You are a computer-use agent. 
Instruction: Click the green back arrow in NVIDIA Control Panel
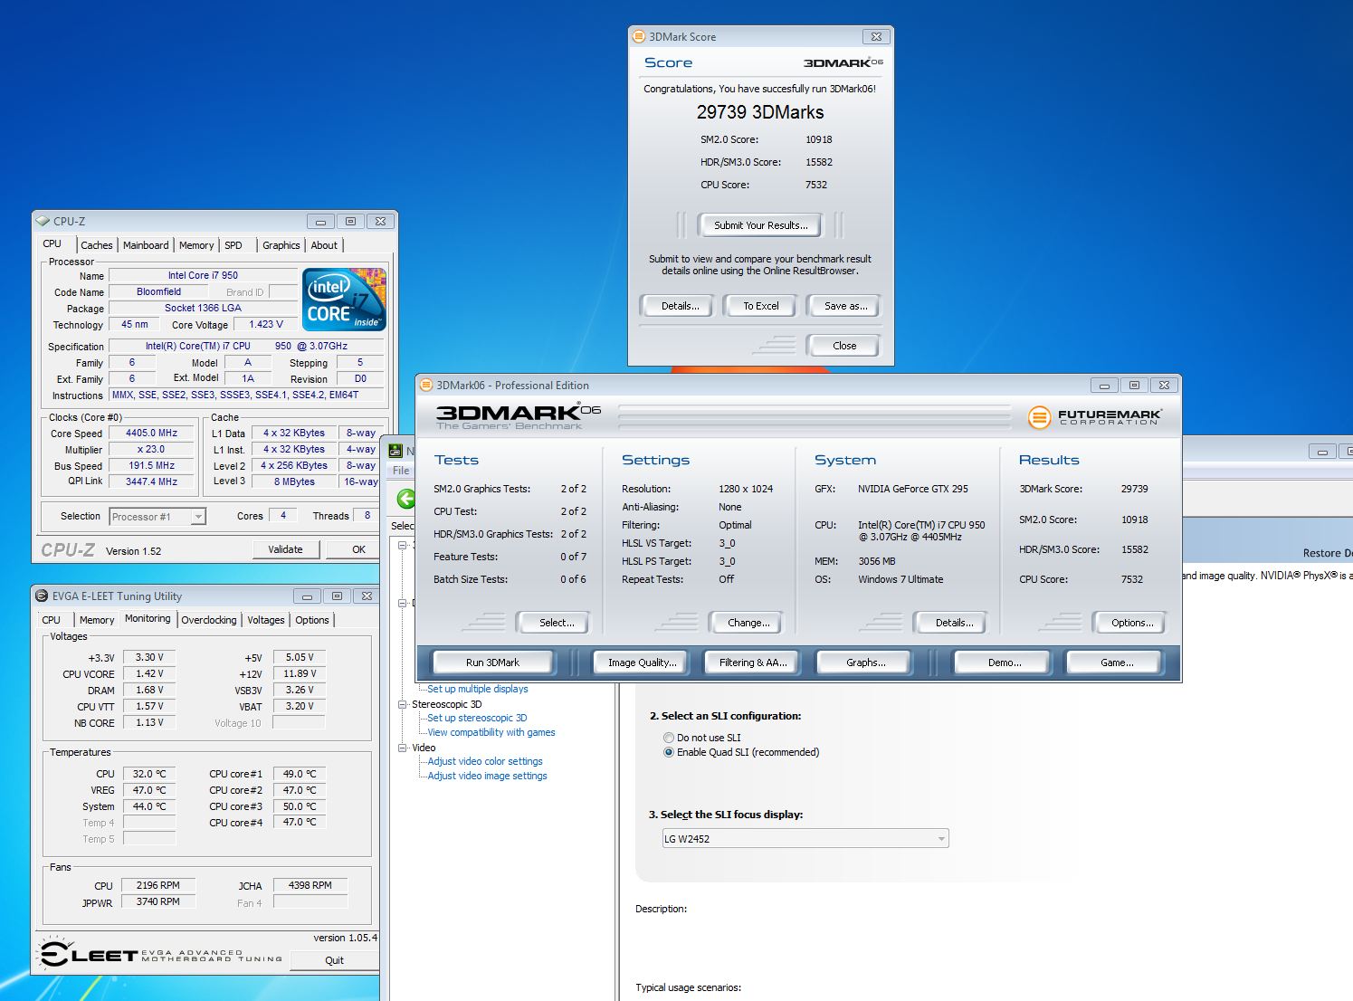click(x=406, y=499)
